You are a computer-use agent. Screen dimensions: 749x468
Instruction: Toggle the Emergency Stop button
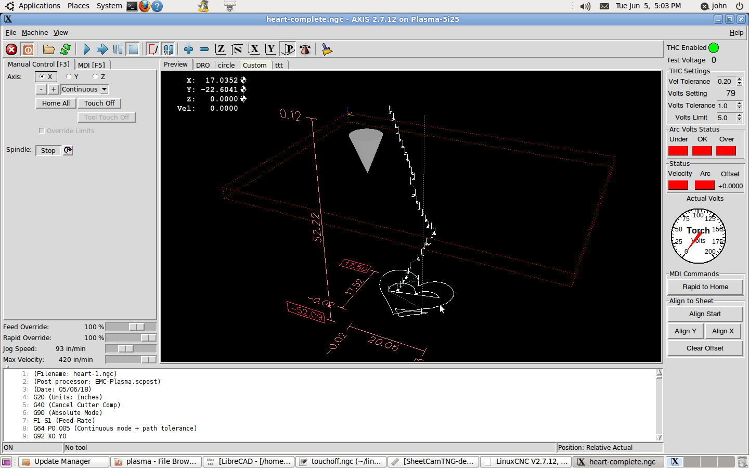[11, 49]
